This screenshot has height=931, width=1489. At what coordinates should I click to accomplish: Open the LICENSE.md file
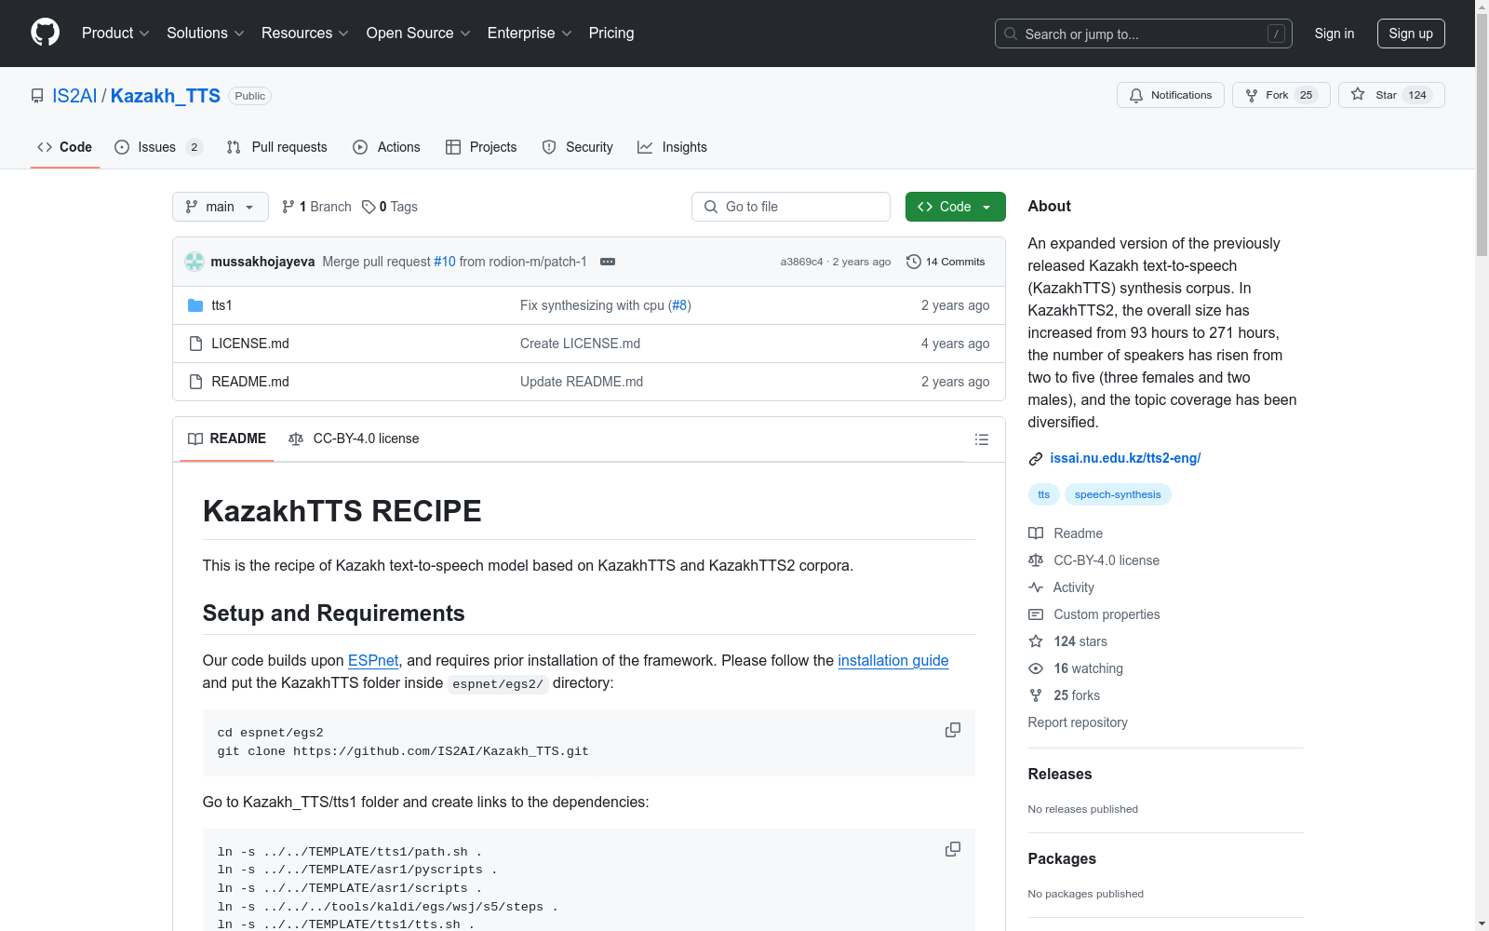250,344
